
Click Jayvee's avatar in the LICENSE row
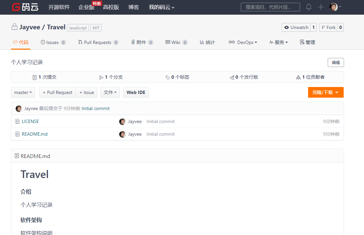pos(122,121)
